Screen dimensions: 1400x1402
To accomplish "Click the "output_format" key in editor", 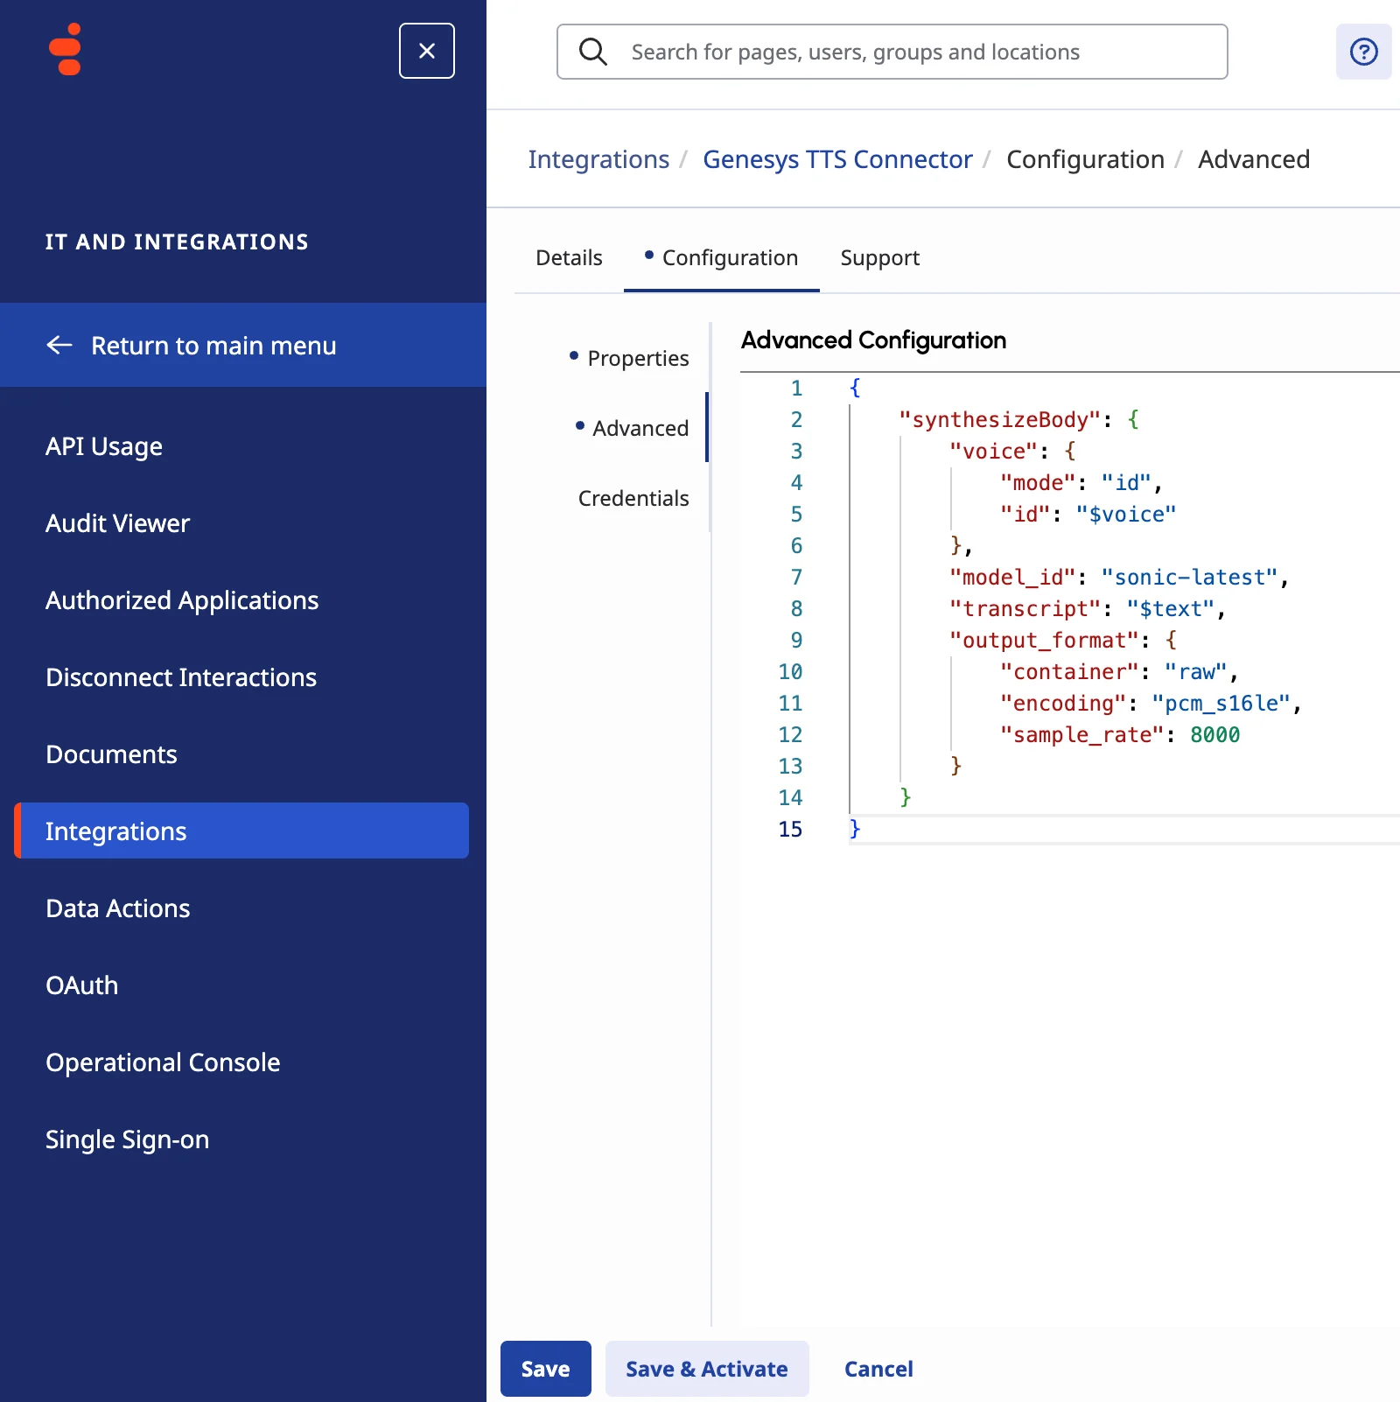I will point(1044,641).
